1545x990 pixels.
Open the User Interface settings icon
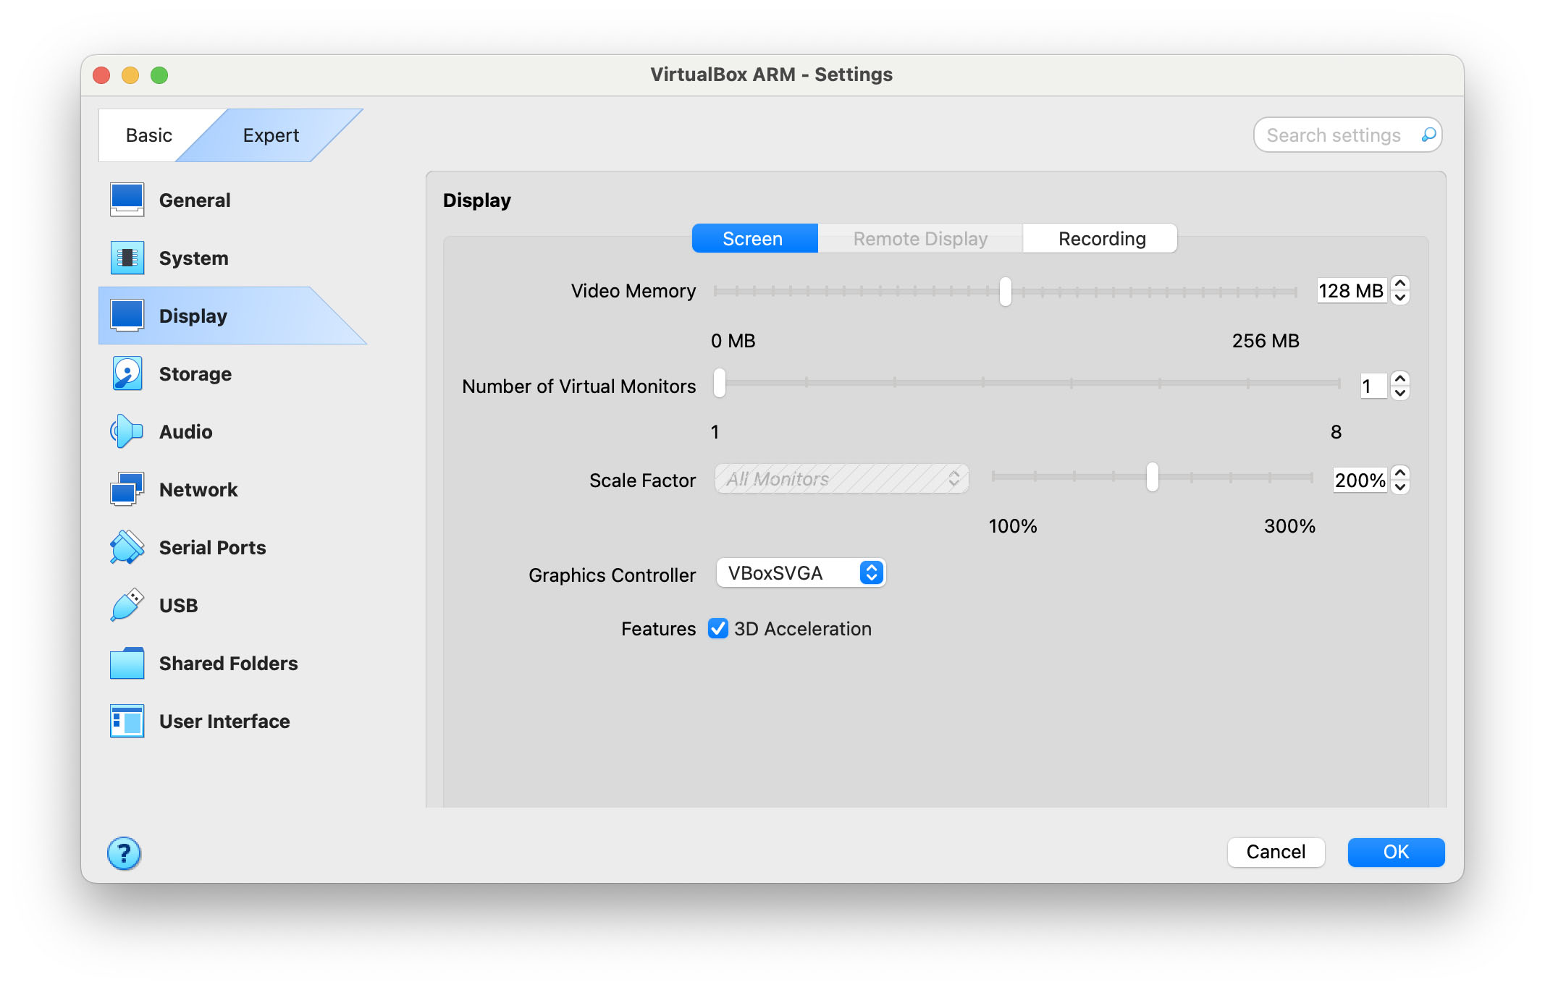[127, 721]
